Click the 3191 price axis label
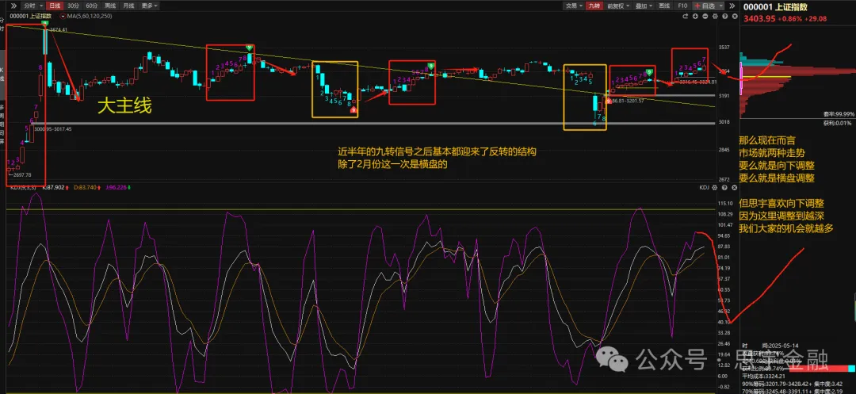856x394 pixels. coord(725,96)
